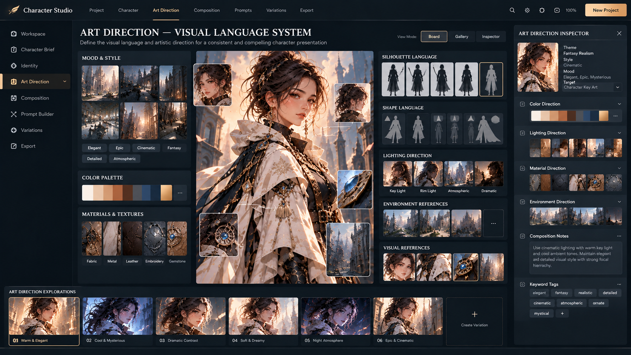
Task: Click the plus icon to create variation
Action: tap(474, 314)
